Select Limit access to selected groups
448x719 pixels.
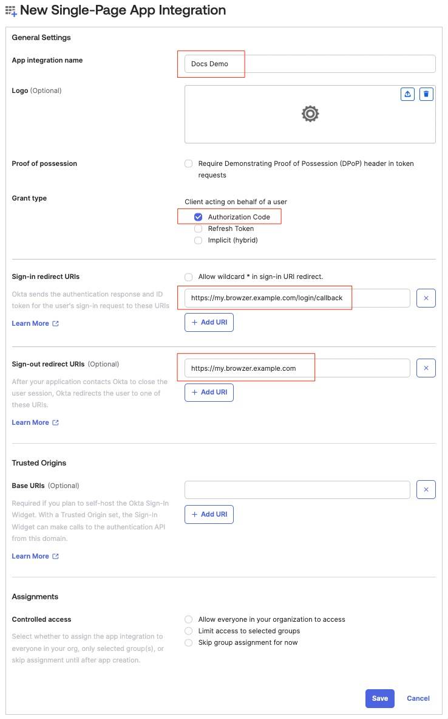tap(188, 631)
